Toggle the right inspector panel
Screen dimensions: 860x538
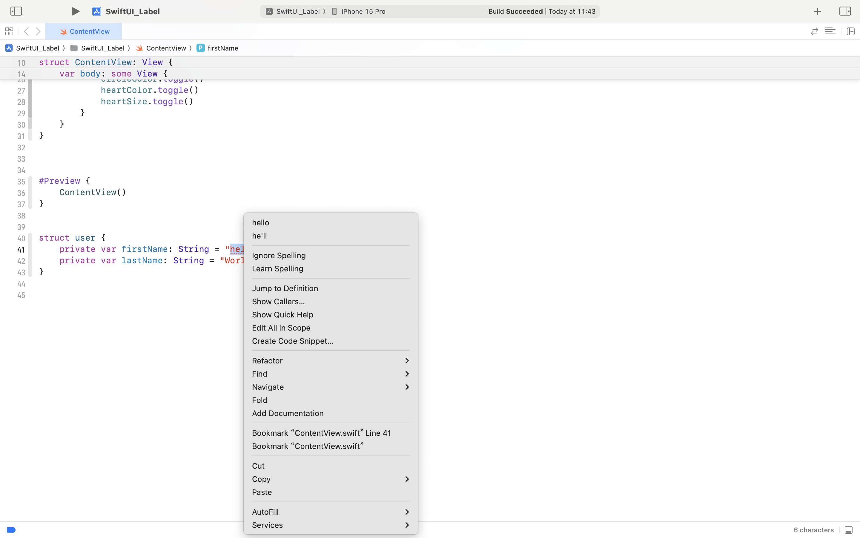pos(845,11)
